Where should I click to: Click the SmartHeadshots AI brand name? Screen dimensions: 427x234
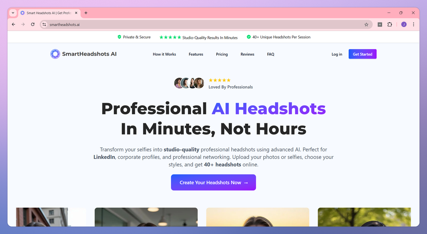[89, 54]
